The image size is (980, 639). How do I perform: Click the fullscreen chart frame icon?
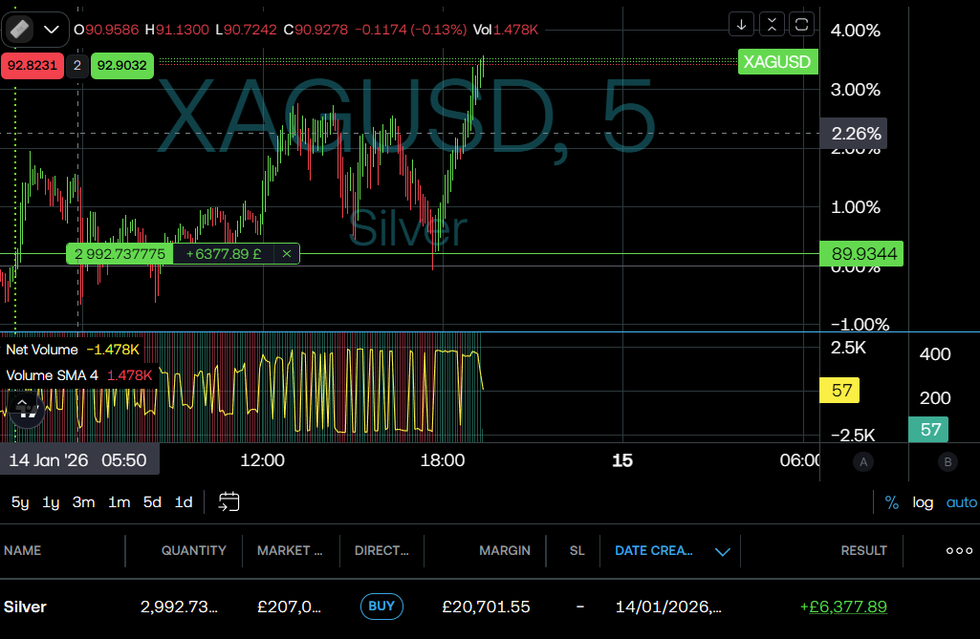tap(802, 24)
